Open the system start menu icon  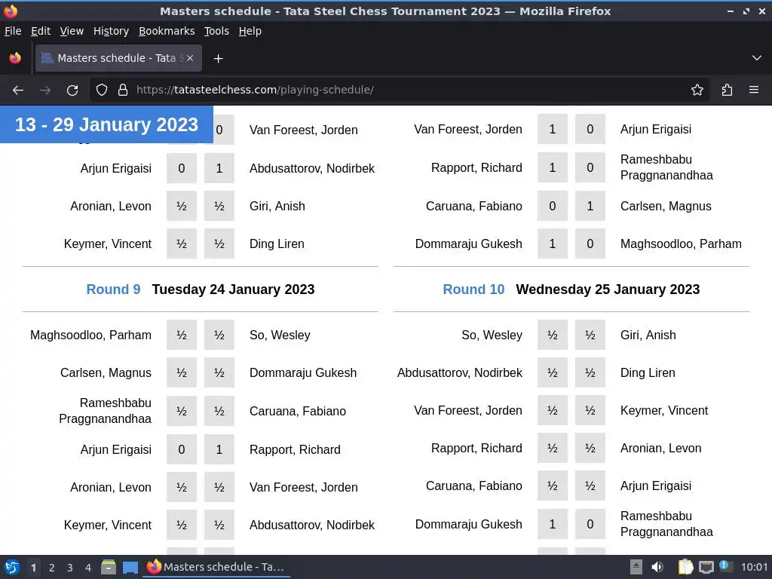click(12, 567)
